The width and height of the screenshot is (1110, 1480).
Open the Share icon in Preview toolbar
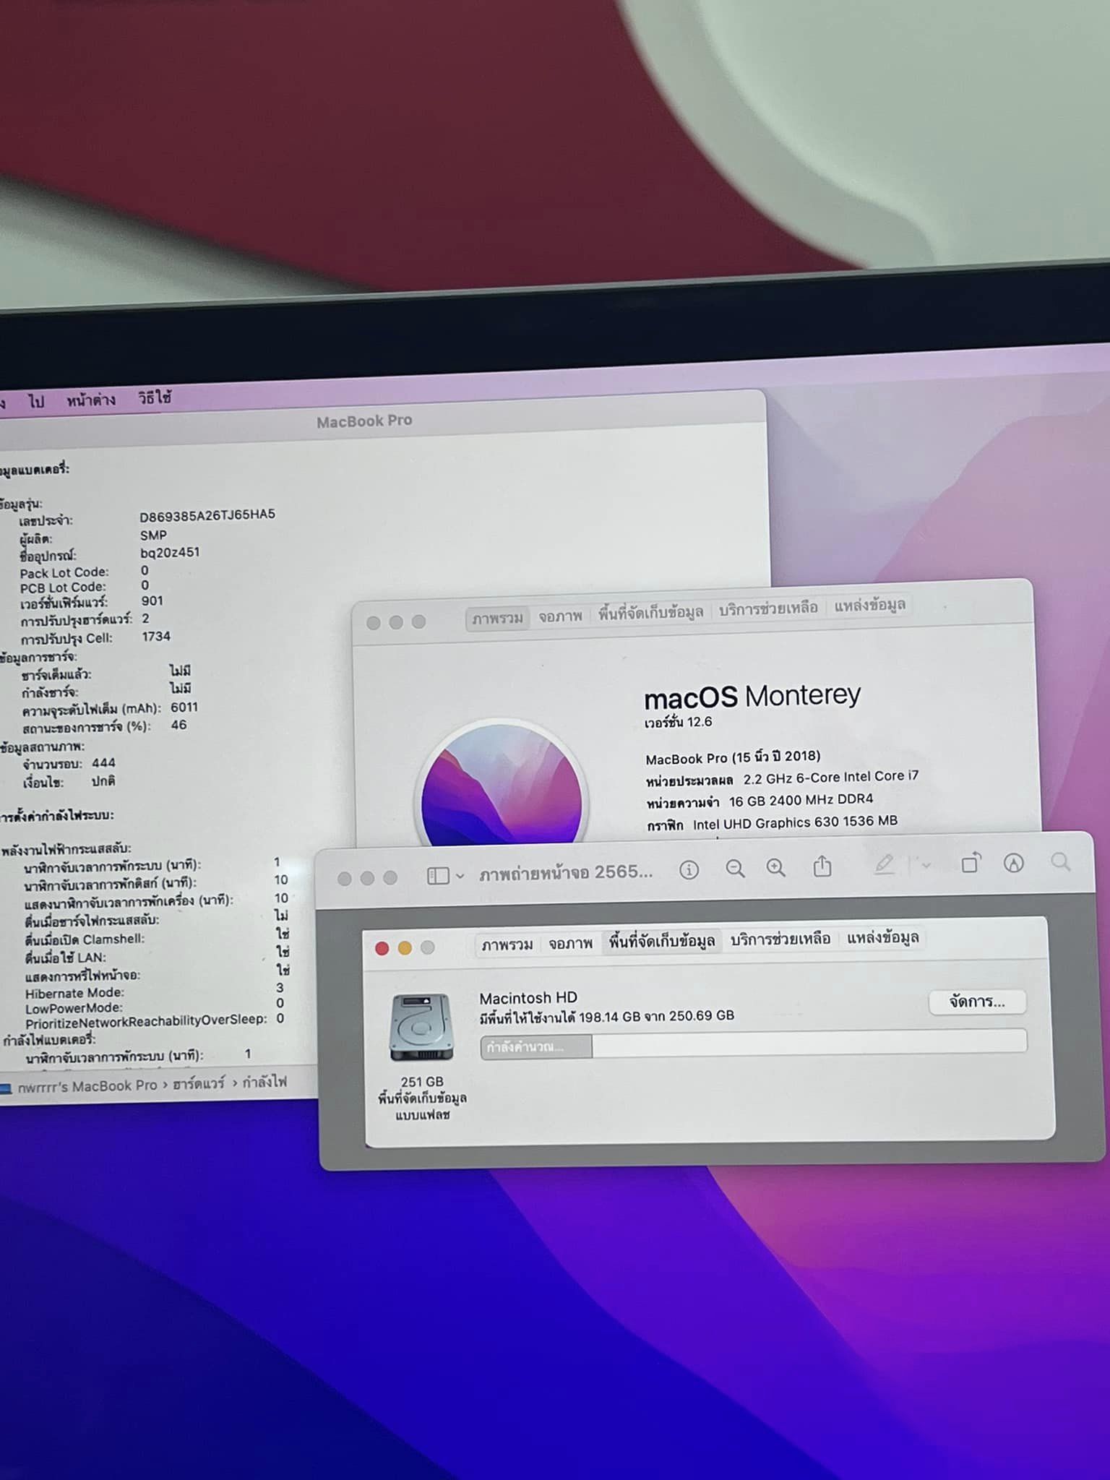[822, 866]
